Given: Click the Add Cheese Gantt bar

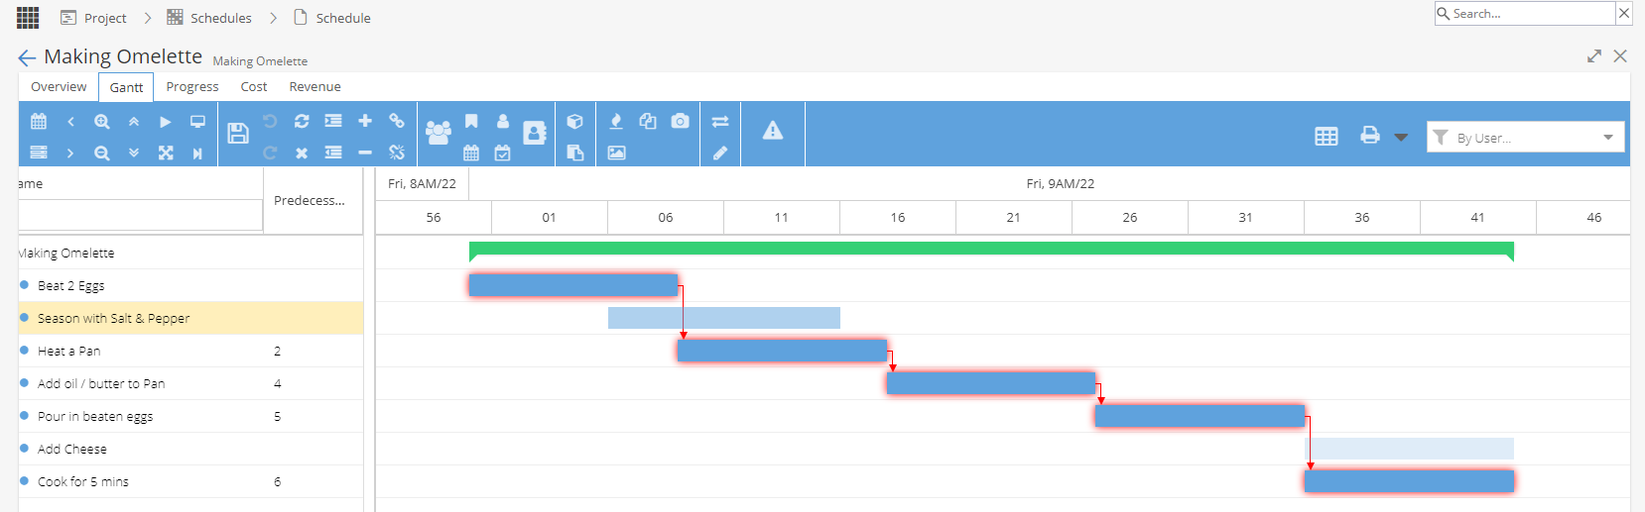Looking at the screenshot, I should [1409, 449].
